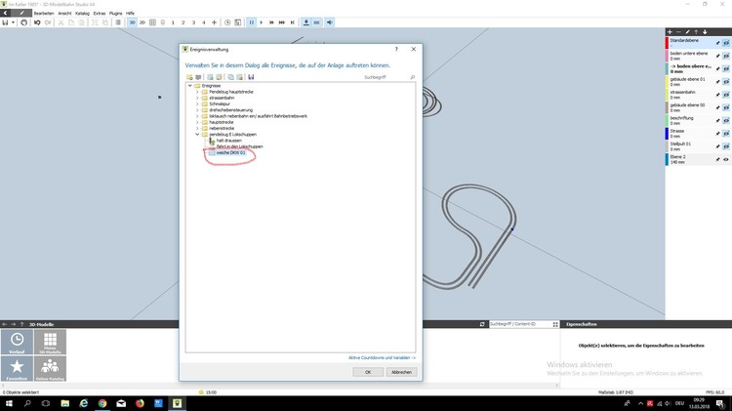Expand the nebenstrecke folder
The width and height of the screenshot is (732, 411).
click(197, 129)
